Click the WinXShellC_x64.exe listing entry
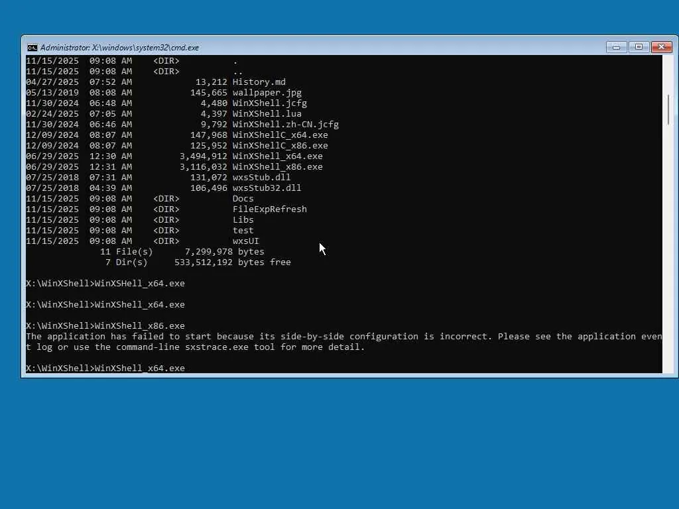Image resolution: width=679 pixels, height=509 pixels. [280, 135]
